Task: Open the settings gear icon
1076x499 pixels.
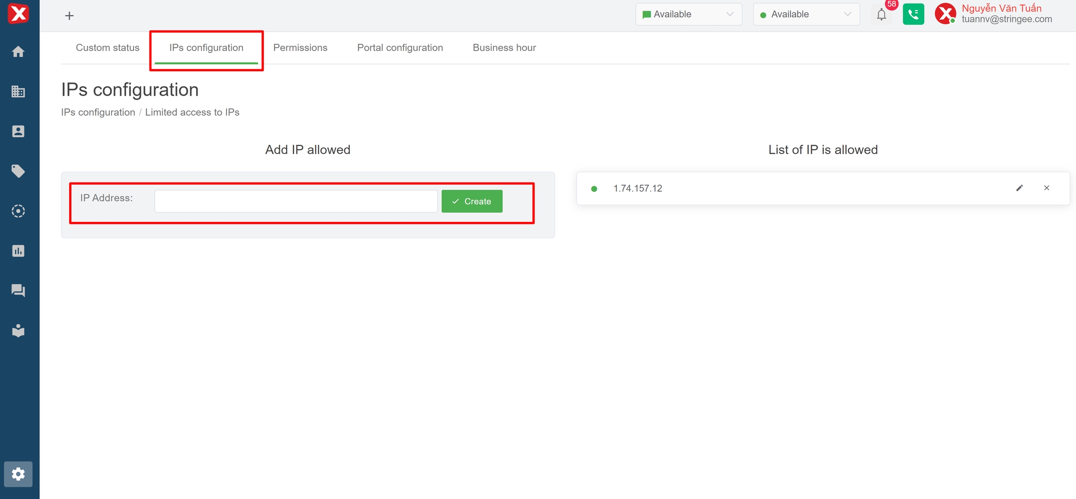Action: [18, 474]
